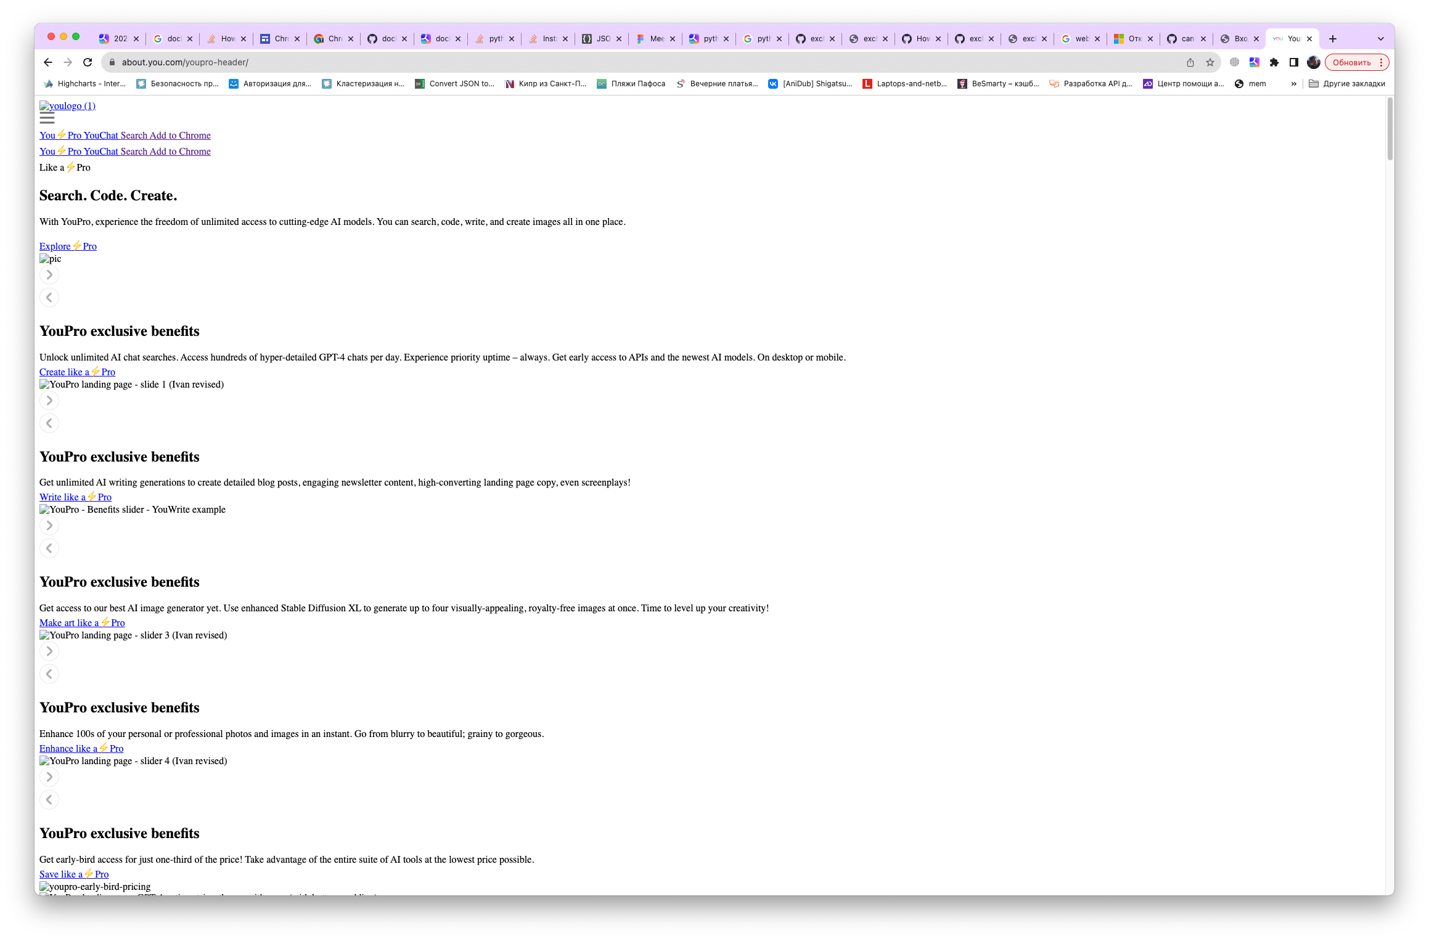The width and height of the screenshot is (1429, 941).
Task: Open the BeSmarty – кэшб... bookmark
Action: tap(999, 84)
